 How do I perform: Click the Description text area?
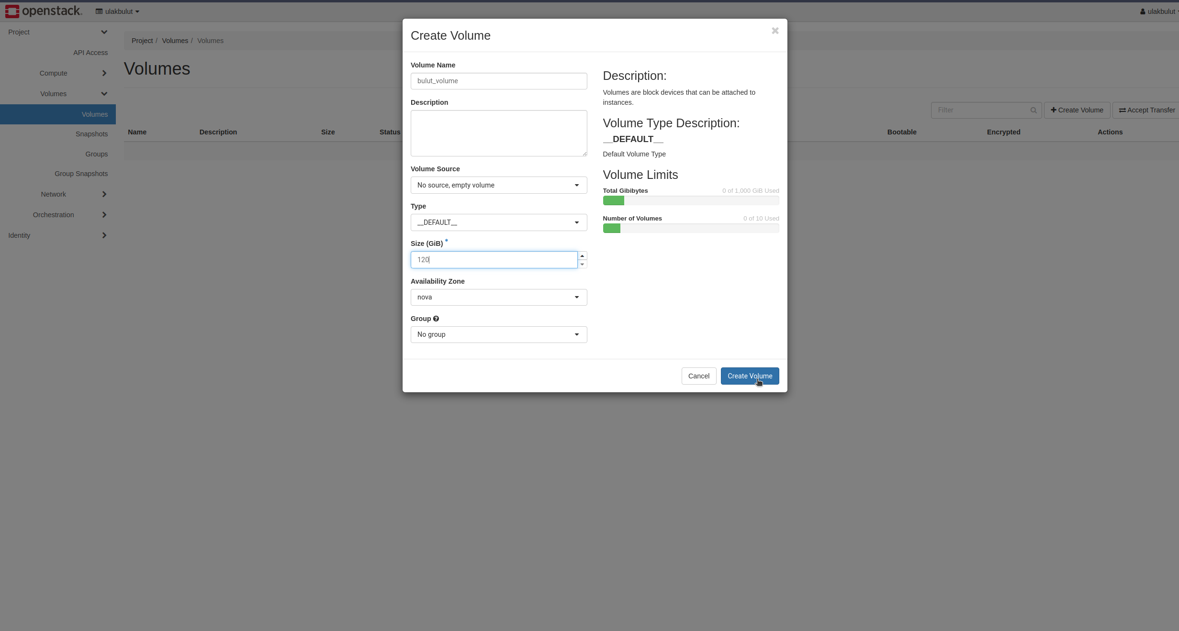click(x=499, y=133)
